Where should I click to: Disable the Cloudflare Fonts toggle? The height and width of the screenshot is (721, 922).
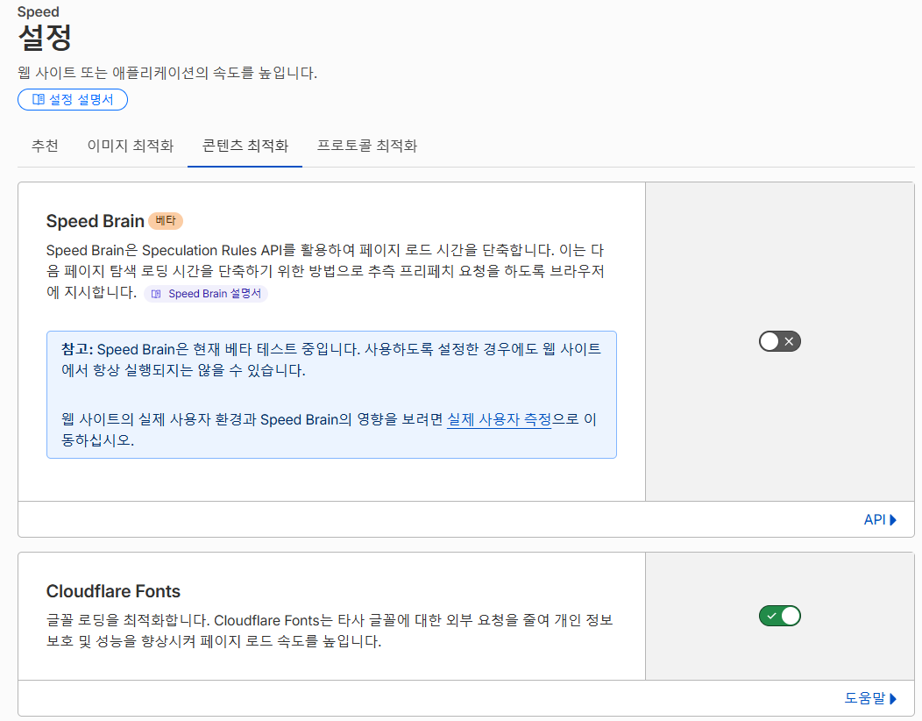(x=780, y=617)
